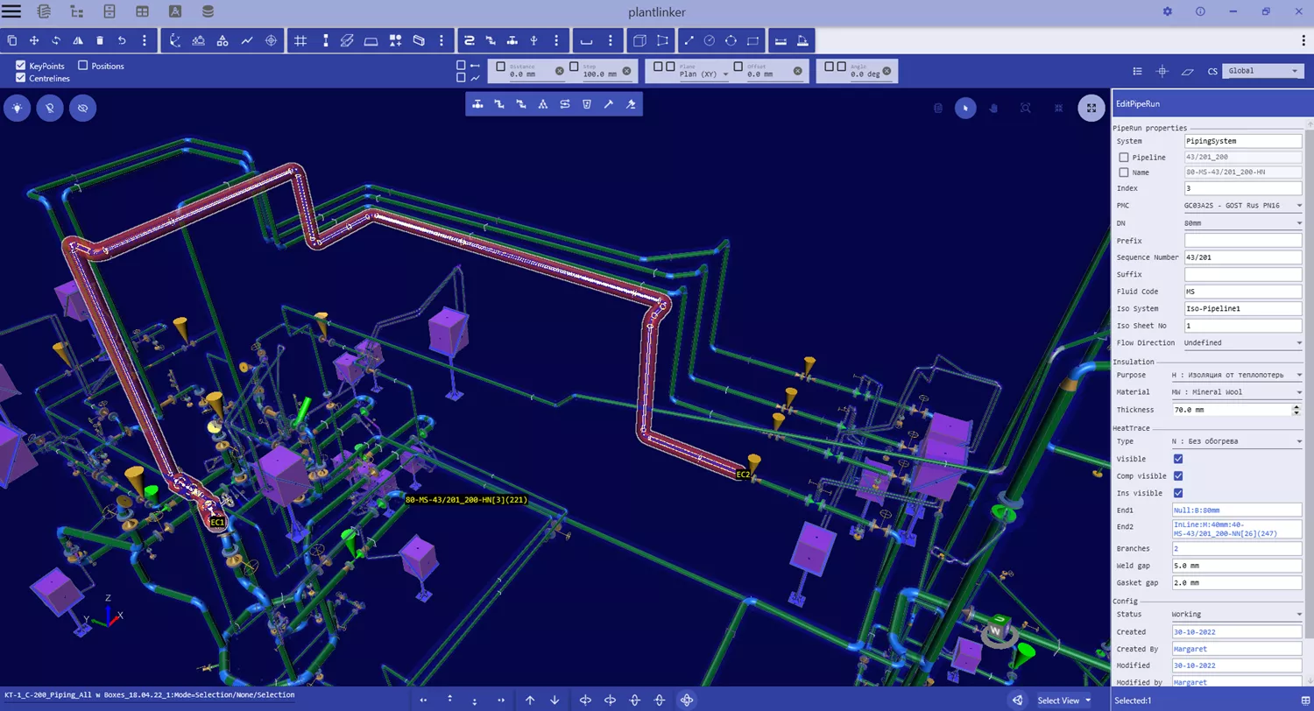Screen dimensions: 1314x711
Task: Uncheck the KeyPoints checkbox
Action: [x=21, y=66]
